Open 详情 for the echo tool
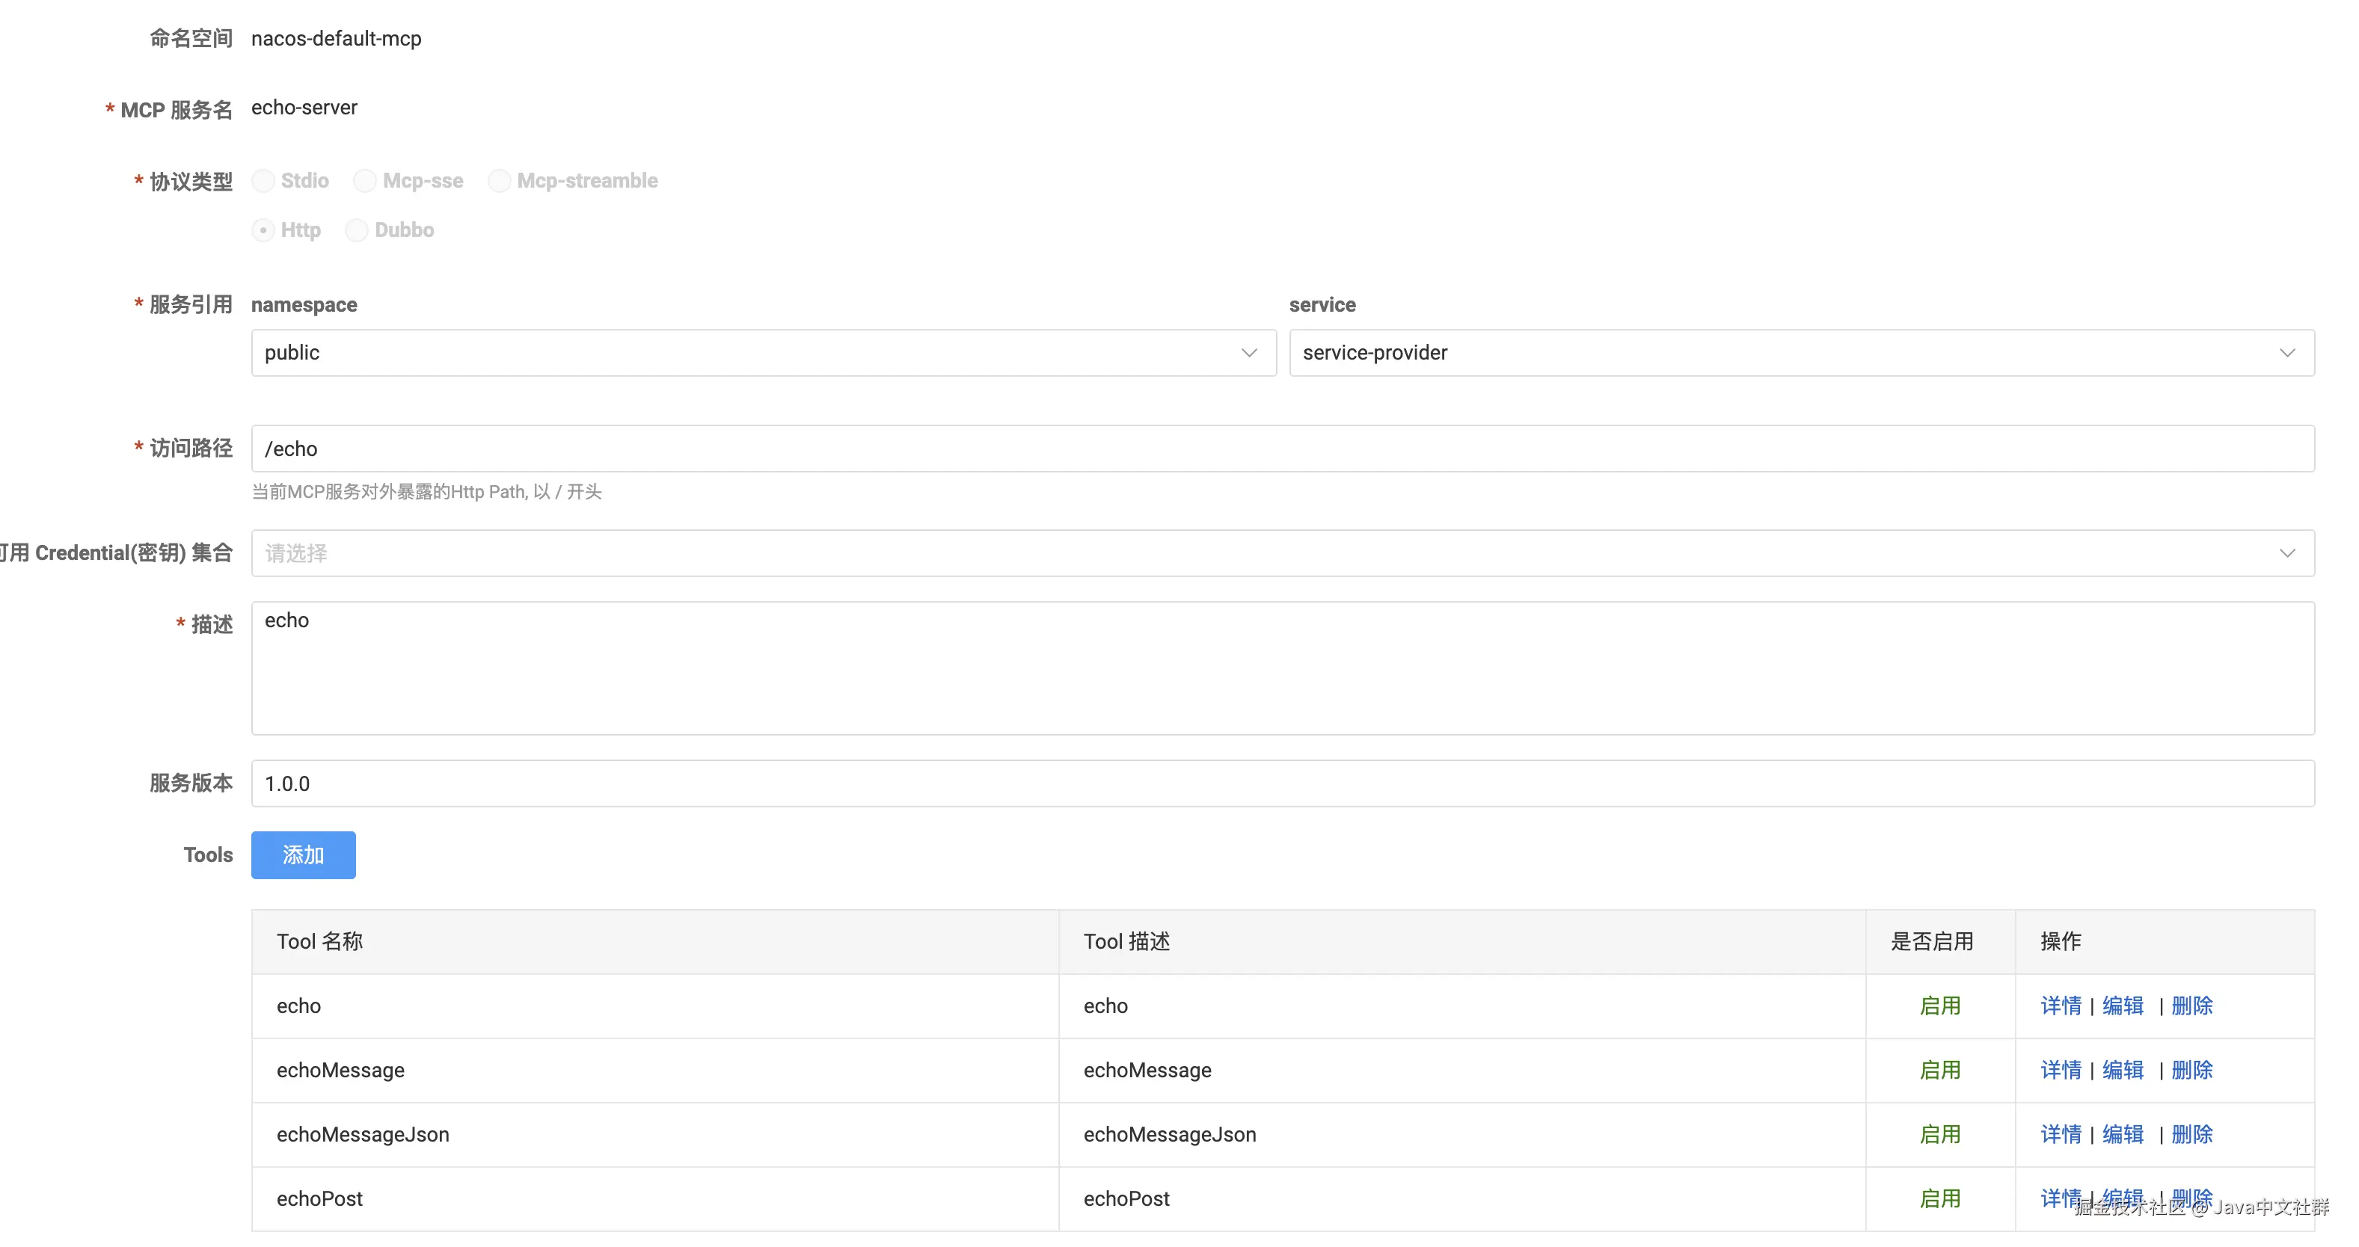 coord(2061,1006)
